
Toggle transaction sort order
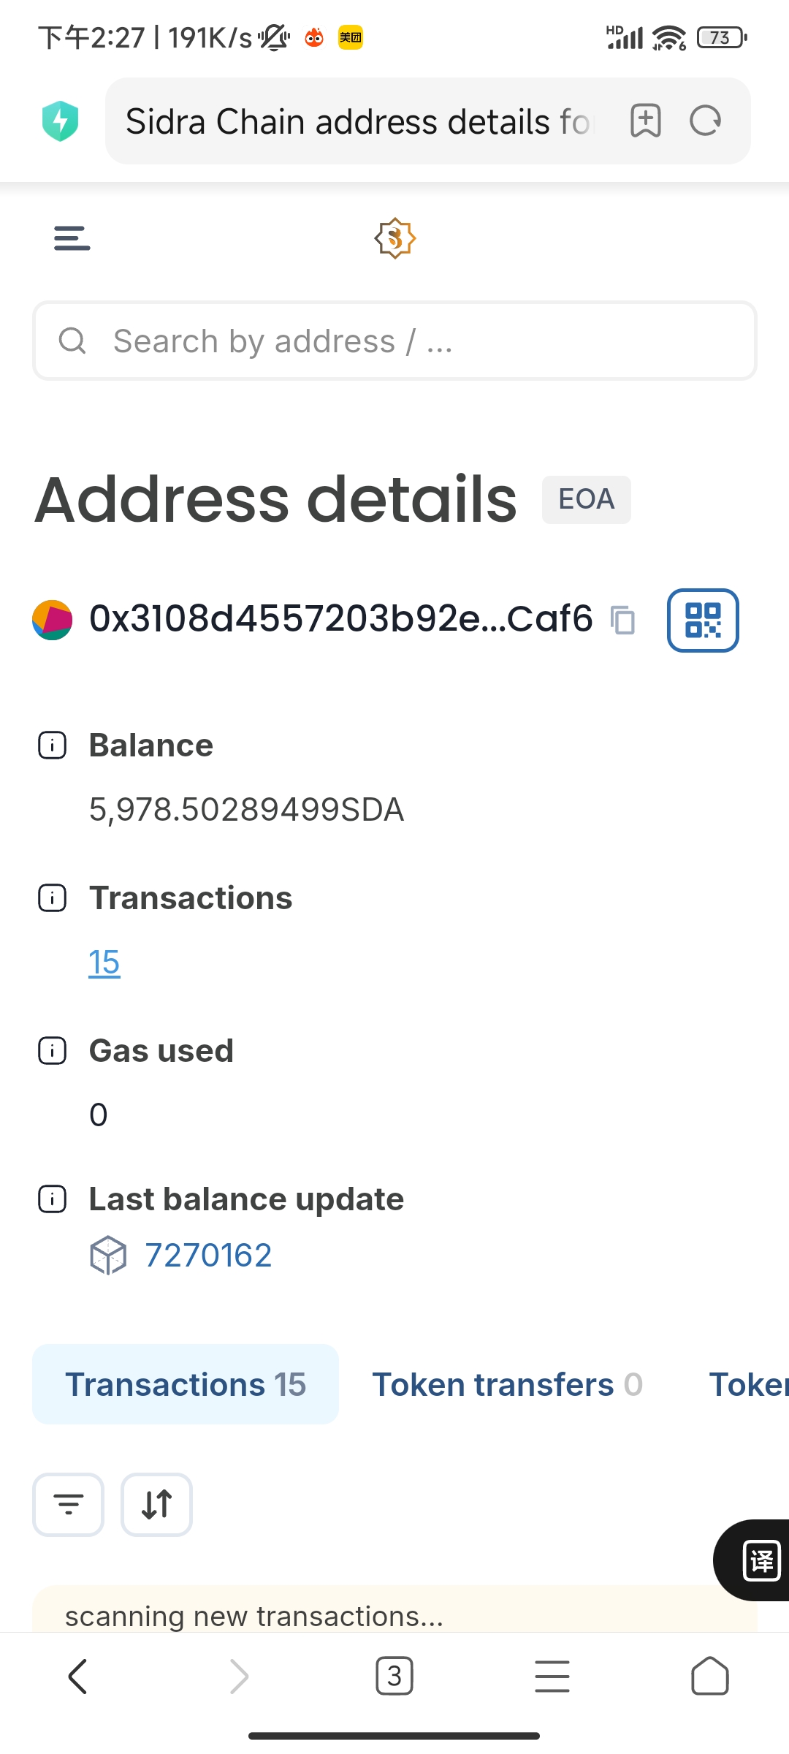[156, 1505]
